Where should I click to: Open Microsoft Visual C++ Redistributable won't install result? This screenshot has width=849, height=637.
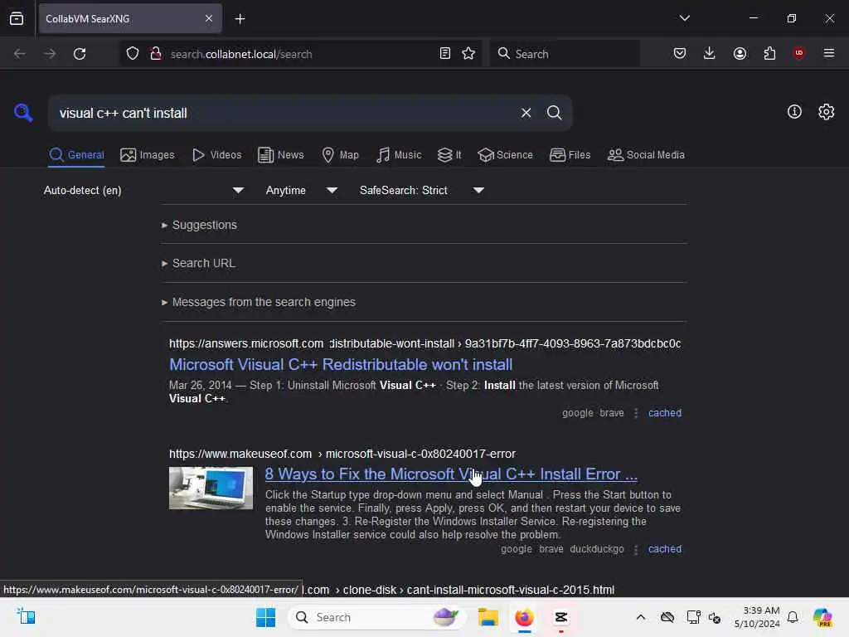point(341,365)
